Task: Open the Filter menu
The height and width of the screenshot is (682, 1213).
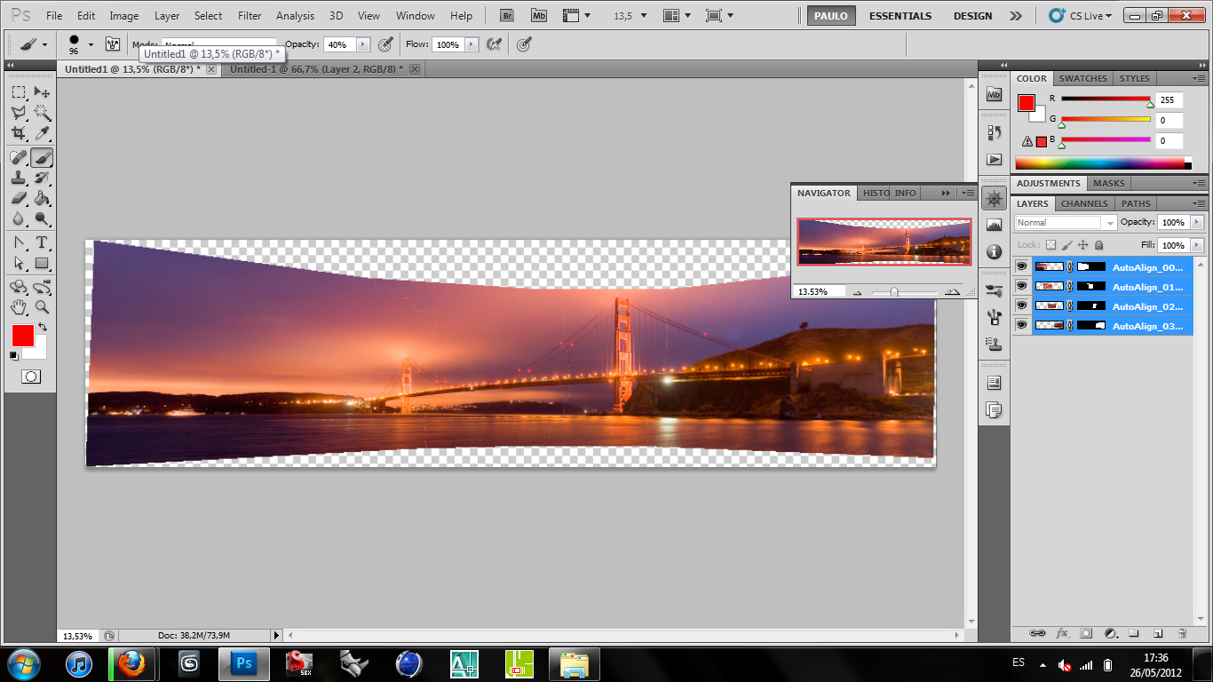Action: tap(250, 16)
